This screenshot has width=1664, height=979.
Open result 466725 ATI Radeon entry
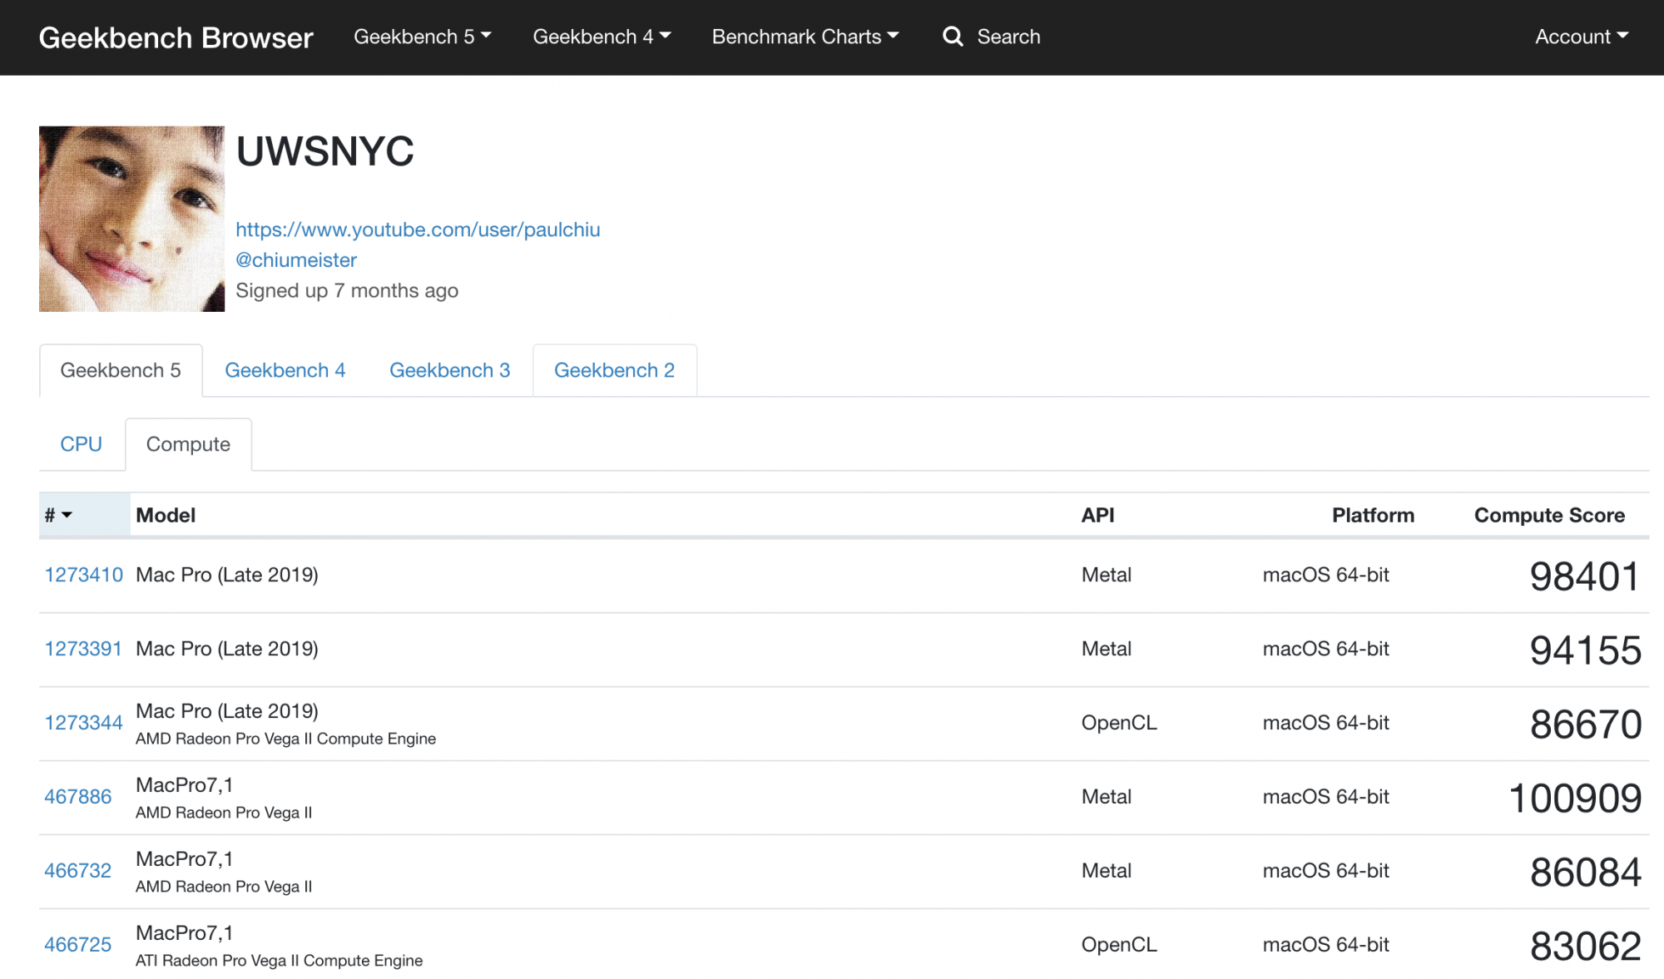(x=77, y=945)
